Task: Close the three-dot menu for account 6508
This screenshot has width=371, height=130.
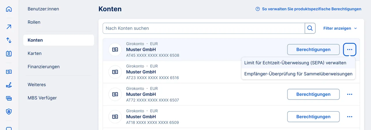Action: (350, 50)
